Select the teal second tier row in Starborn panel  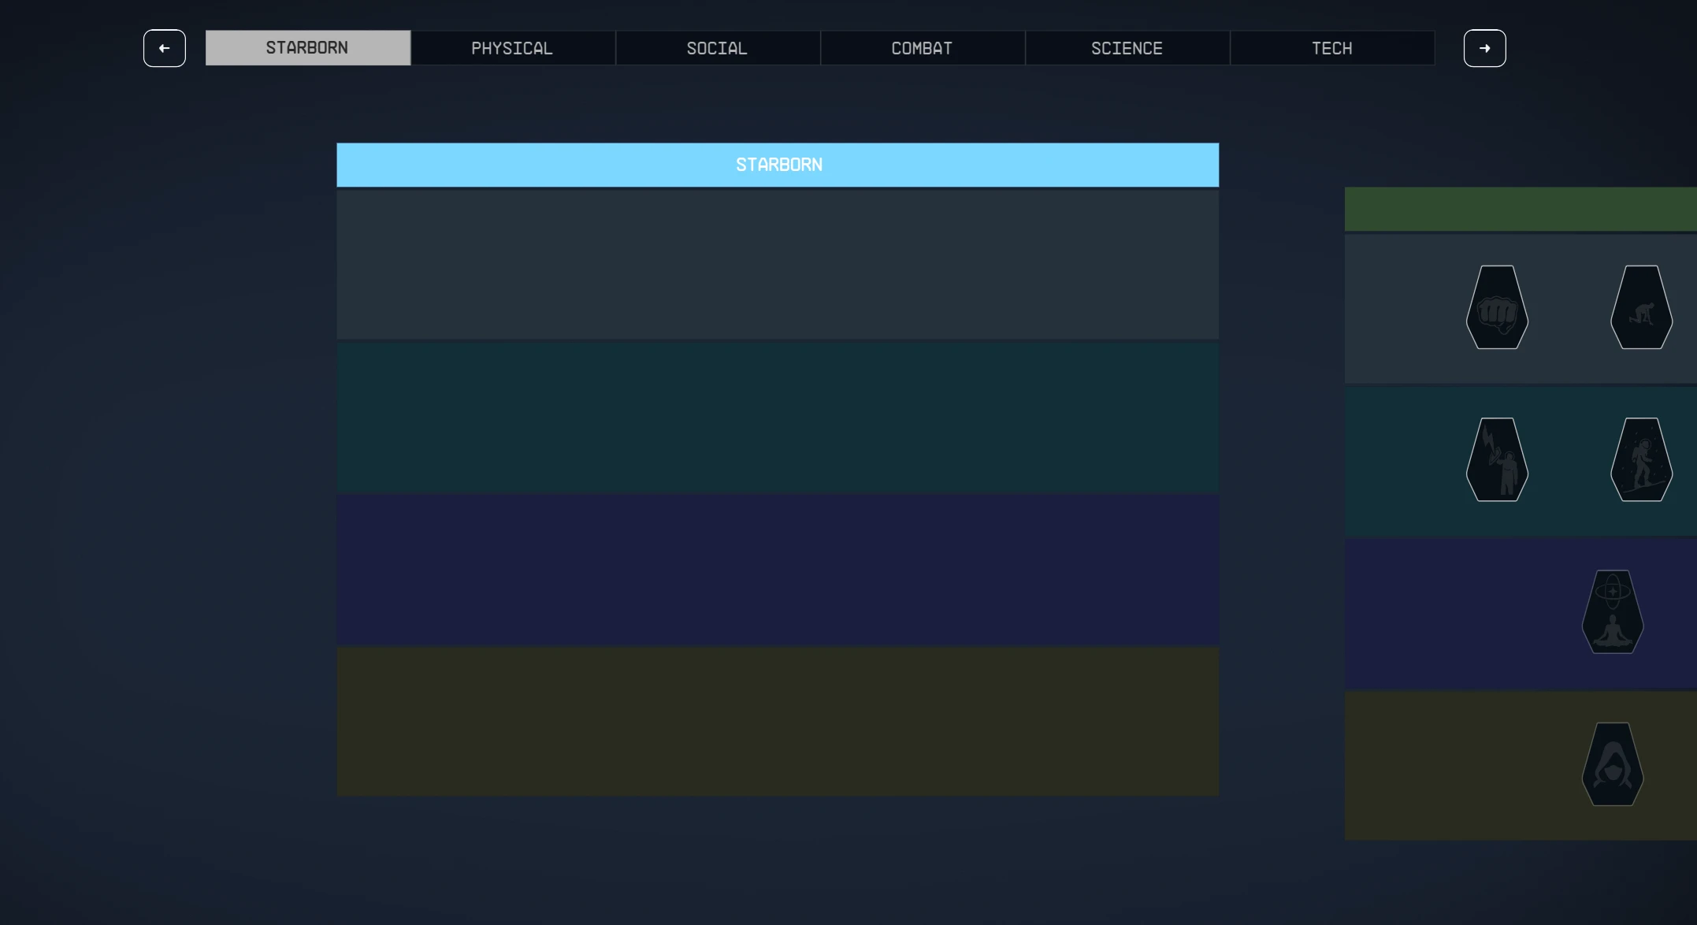[778, 417]
